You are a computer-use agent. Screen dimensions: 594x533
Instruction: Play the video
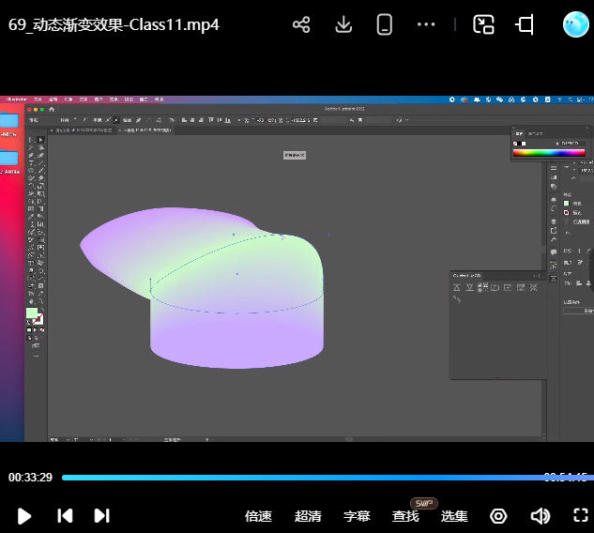25,515
